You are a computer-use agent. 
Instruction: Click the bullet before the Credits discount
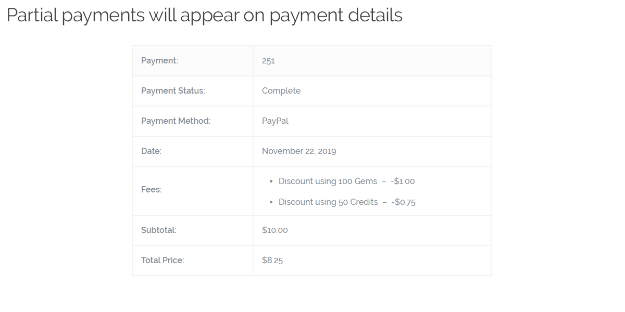[271, 202]
